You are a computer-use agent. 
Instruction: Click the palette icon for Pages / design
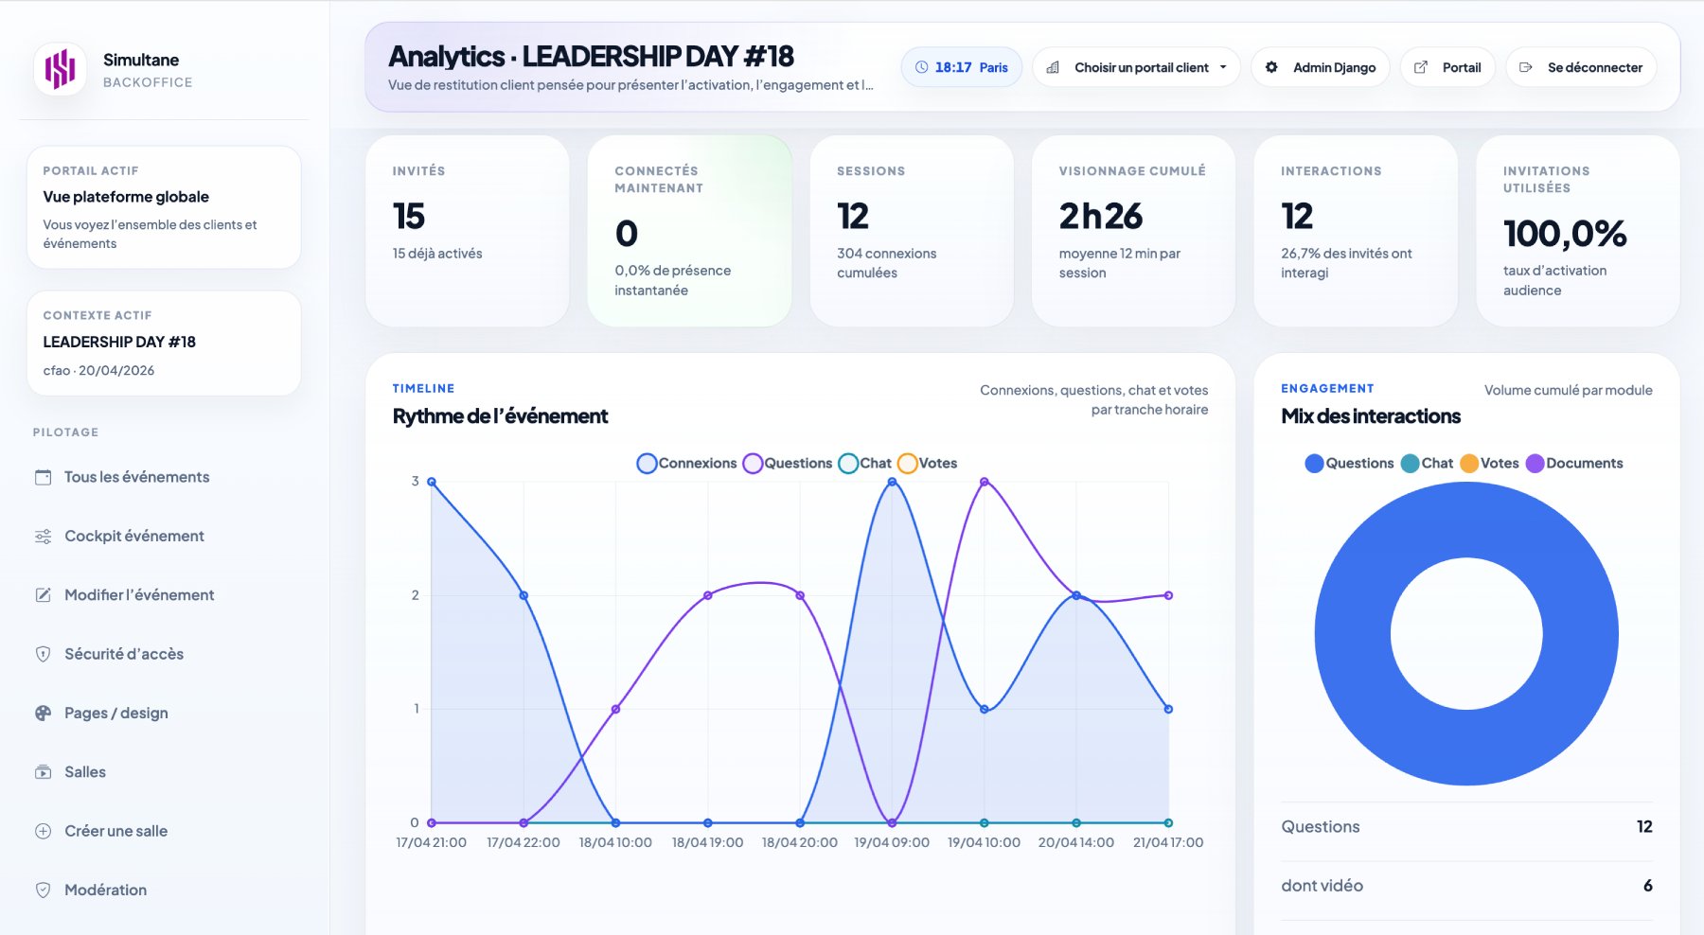click(44, 714)
